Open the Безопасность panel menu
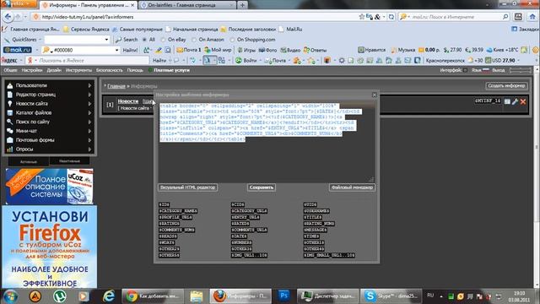 pos(110,70)
